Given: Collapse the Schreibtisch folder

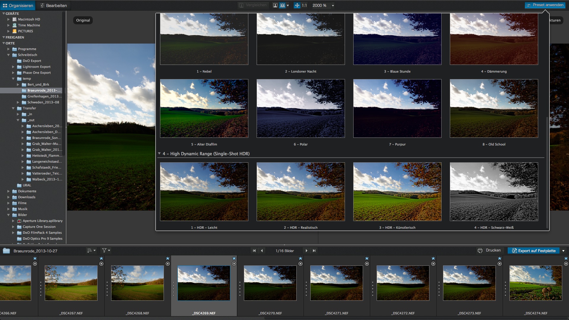Looking at the screenshot, I should click(8, 55).
